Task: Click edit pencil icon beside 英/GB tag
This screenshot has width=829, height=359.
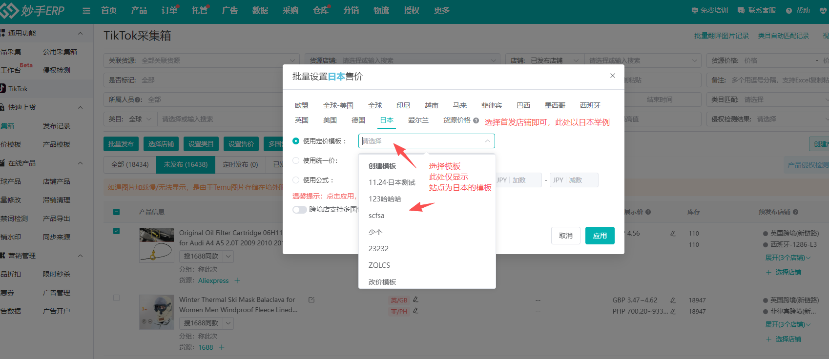Action: point(415,299)
